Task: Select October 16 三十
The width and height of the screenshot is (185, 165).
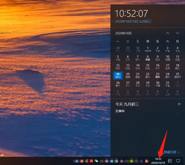Action: click(158, 67)
